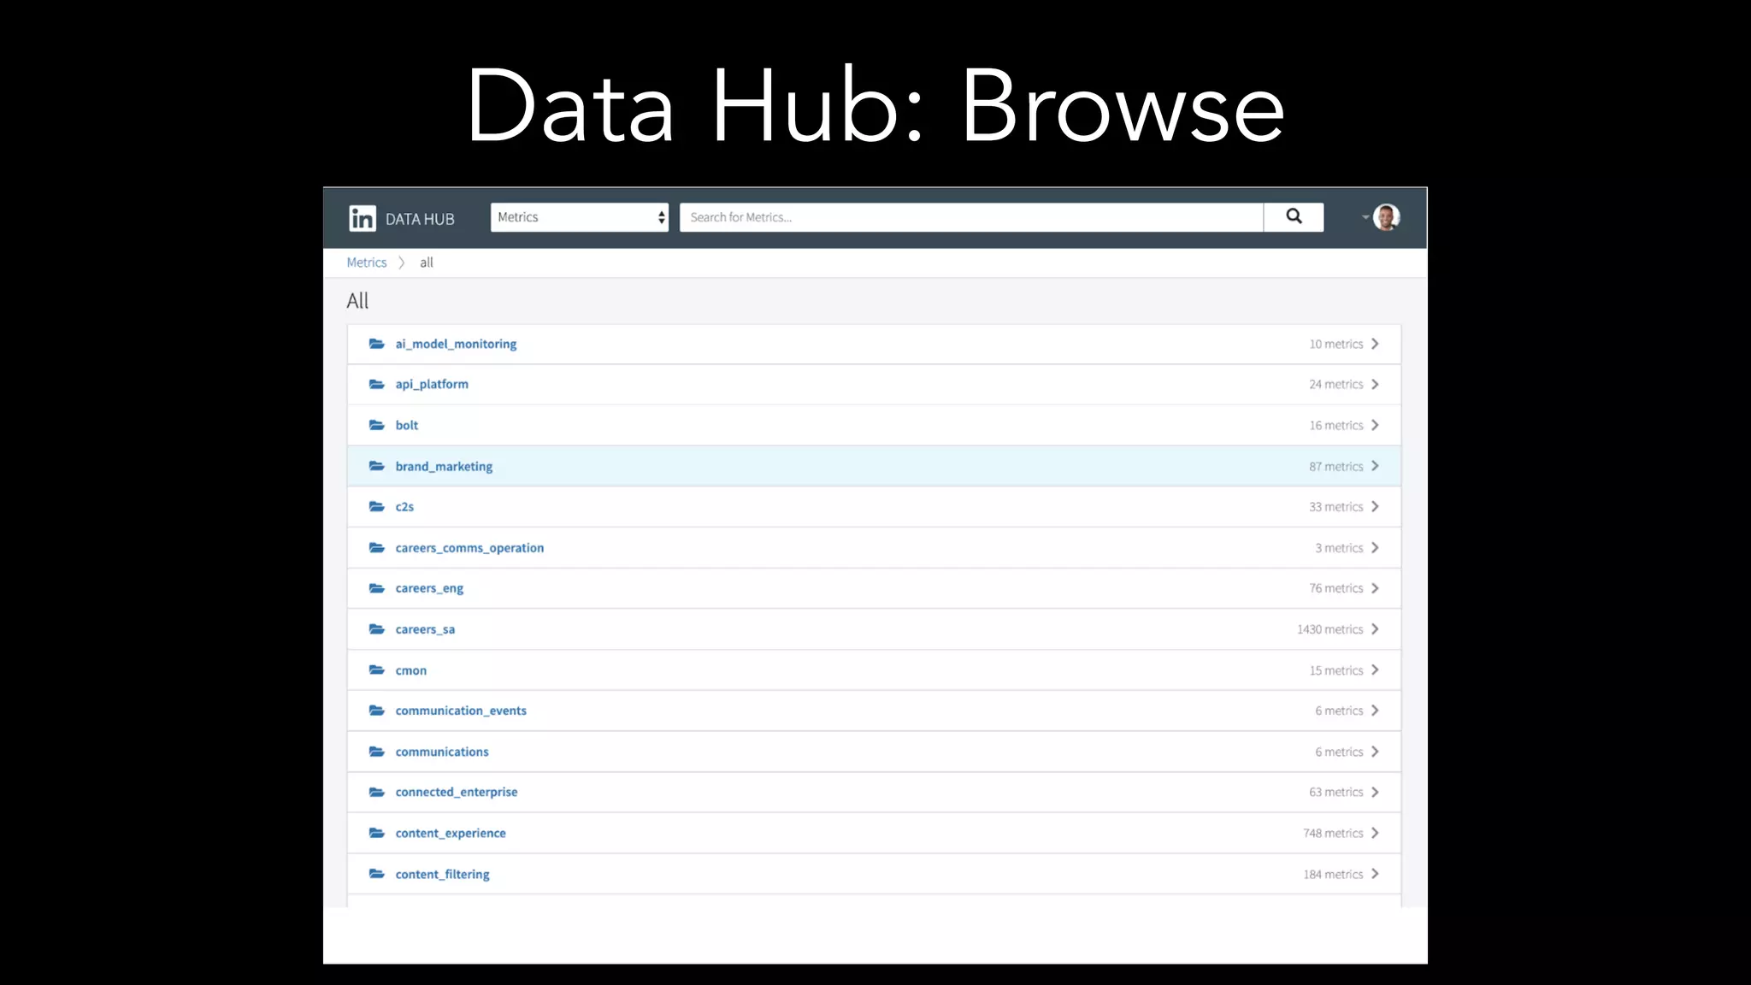
Task: Click the folder icon beside c2s
Action: (376, 506)
